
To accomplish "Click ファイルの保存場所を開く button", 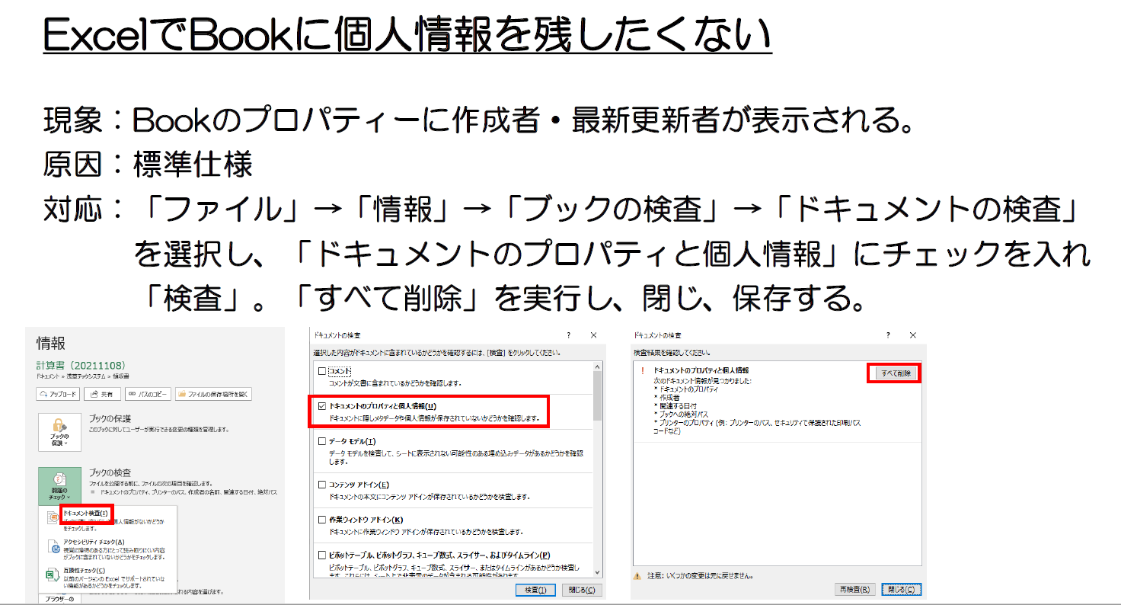I will tap(213, 394).
